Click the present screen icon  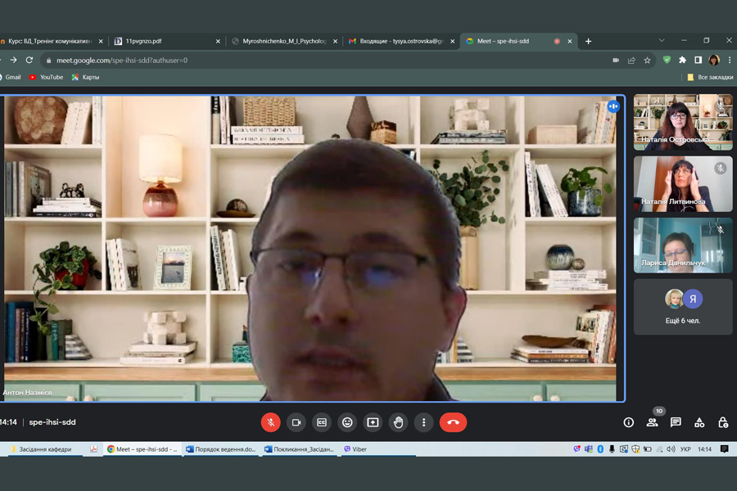click(373, 422)
